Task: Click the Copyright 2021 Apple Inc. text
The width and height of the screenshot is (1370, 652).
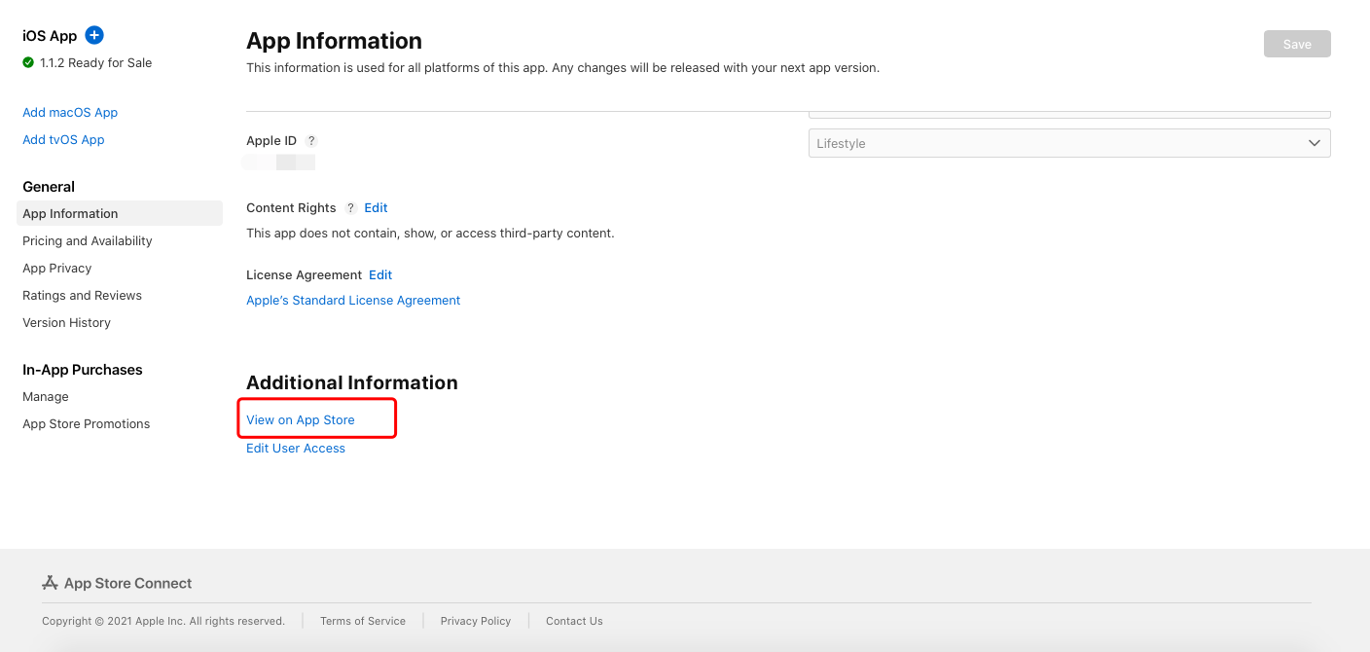Action: click(163, 621)
